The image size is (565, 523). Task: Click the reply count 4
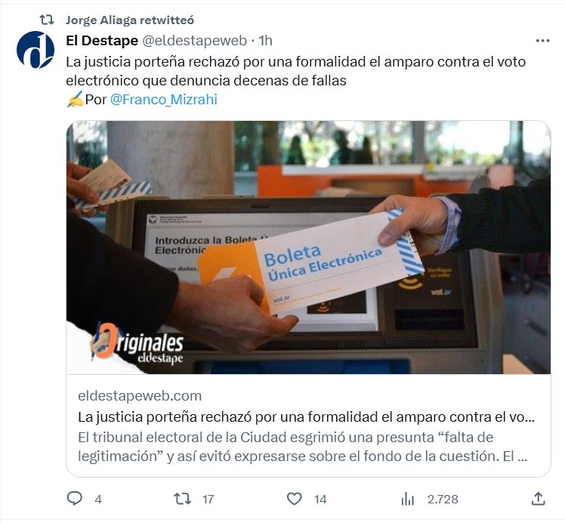98,500
